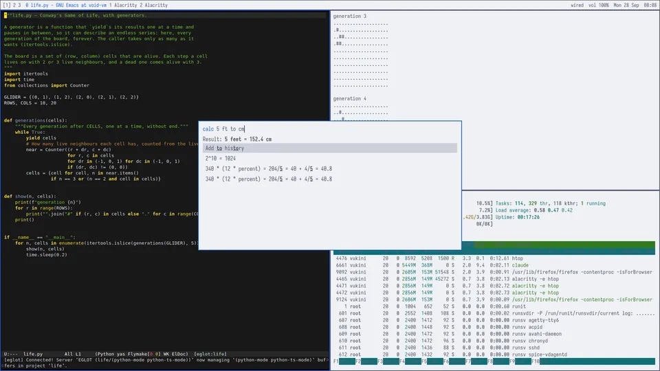The width and height of the screenshot is (660, 371).
Task: Click the F1 button in htop footer
Action: pyautogui.click(x=344, y=361)
